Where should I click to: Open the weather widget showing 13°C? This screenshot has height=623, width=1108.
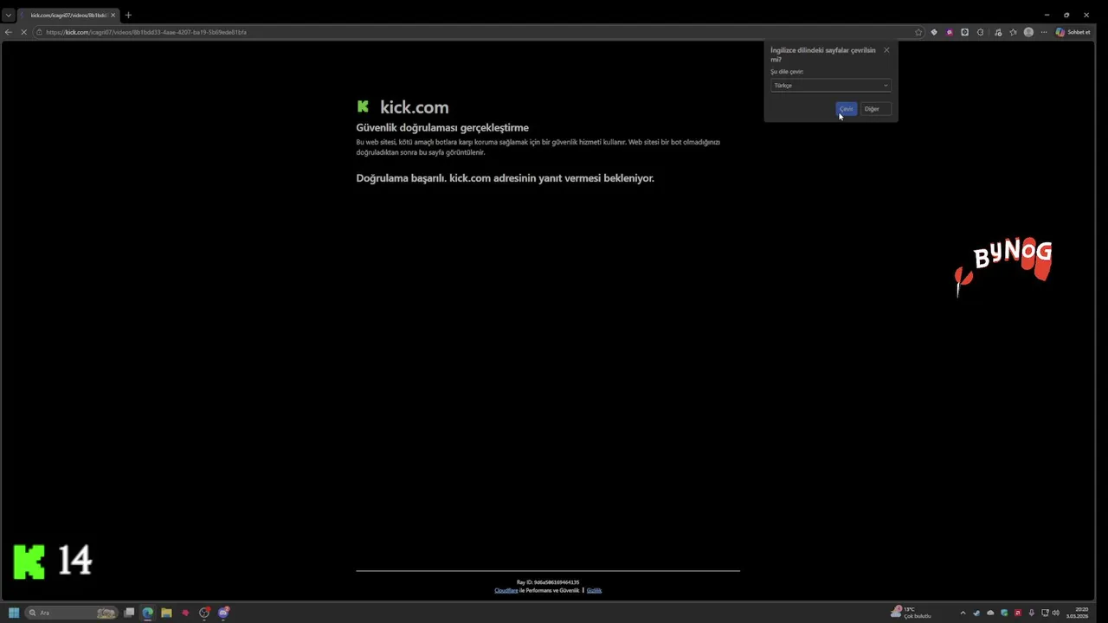[x=912, y=613]
